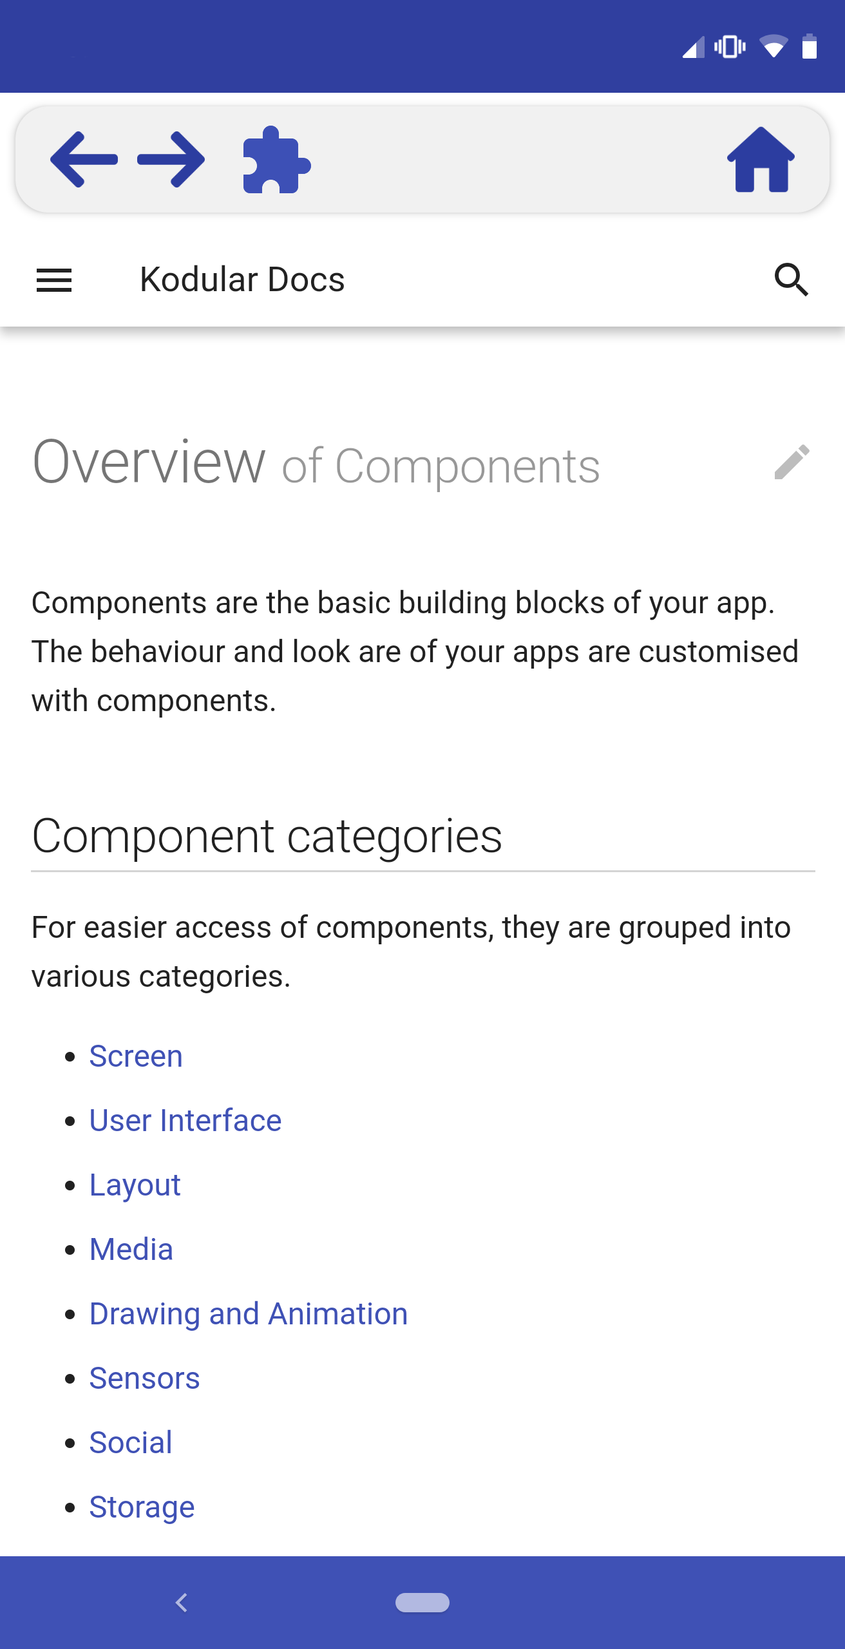Image resolution: width=845 pixels, height=1649 pixels.
Task: Open the User Interface category link
Action: coord(185,1121)
